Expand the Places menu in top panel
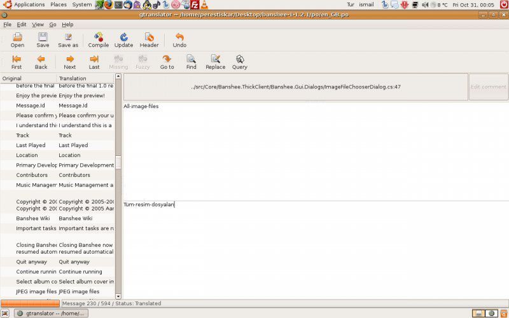This screenshot has height=318, width=509. pyautogui.click(x=59, y=4)
